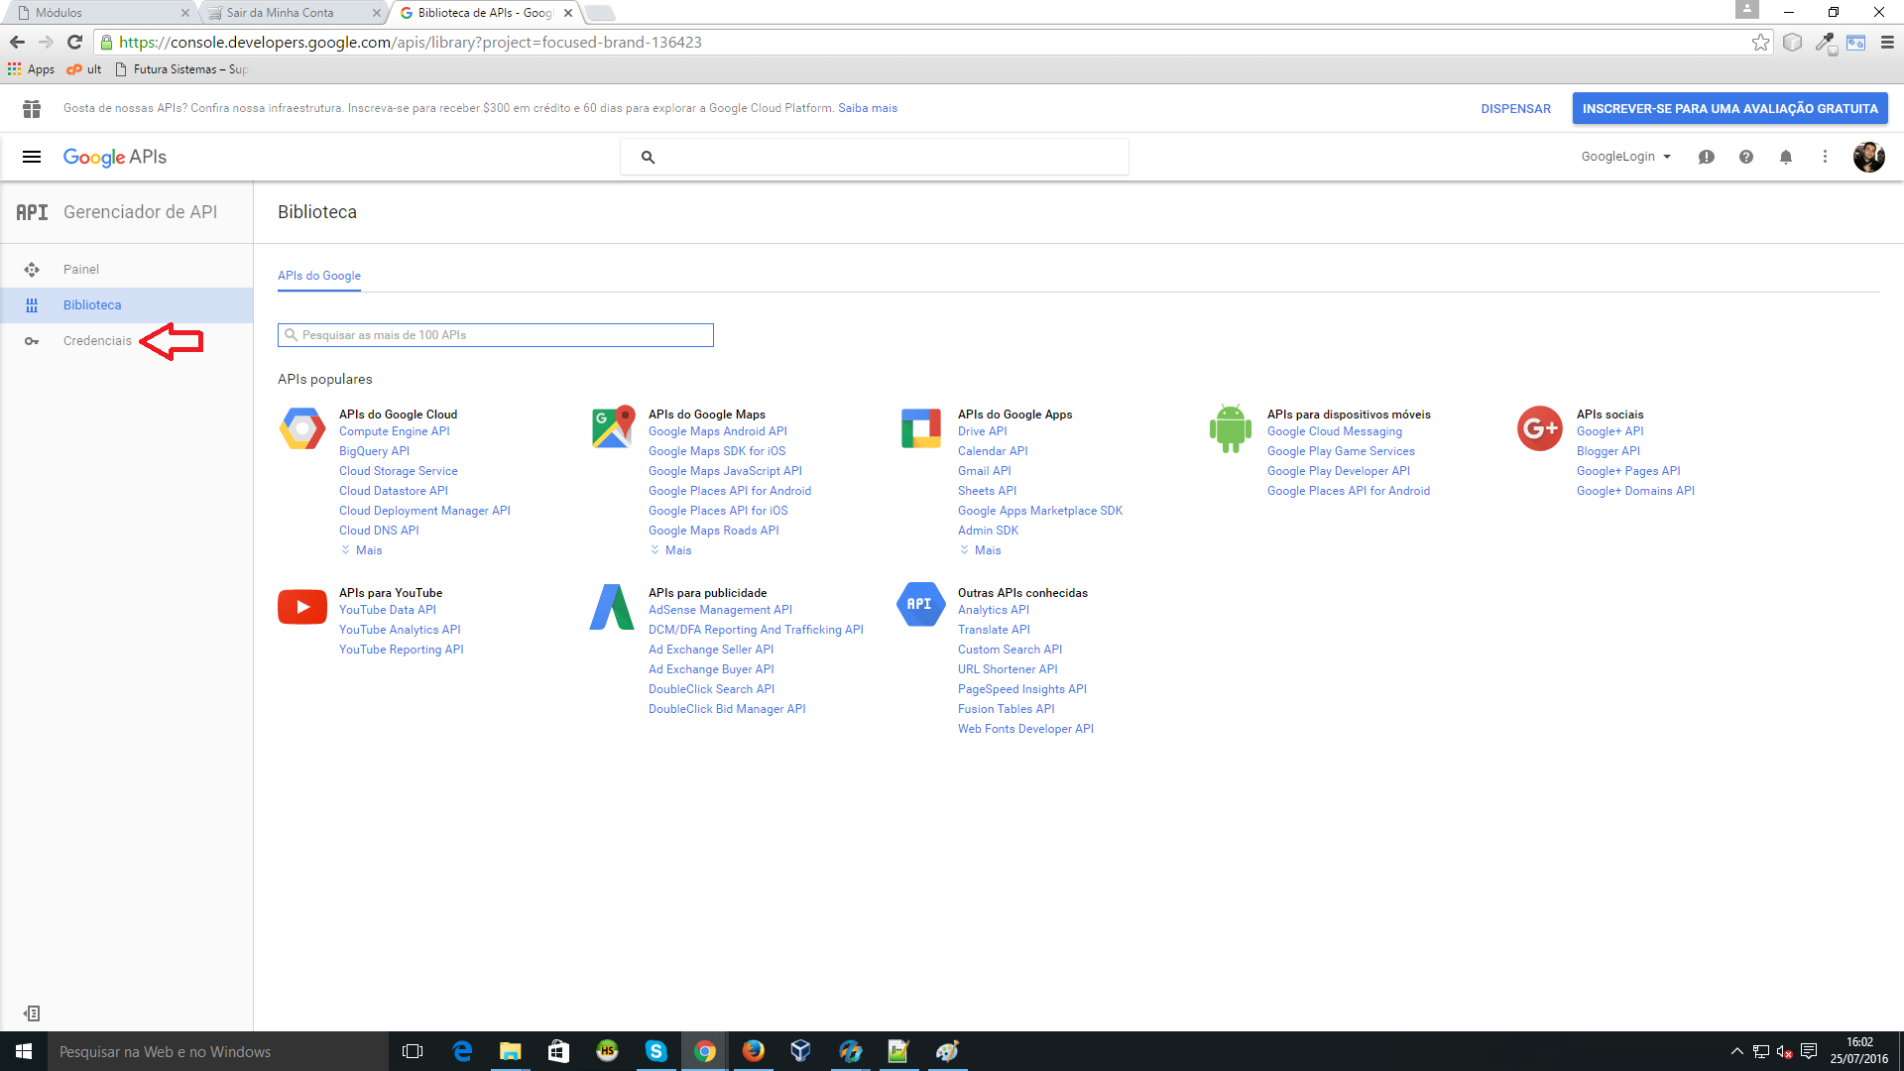Select the APIs do Google tab
This screenshot has height=1071, width=1904.
click(x=319, y=276)
